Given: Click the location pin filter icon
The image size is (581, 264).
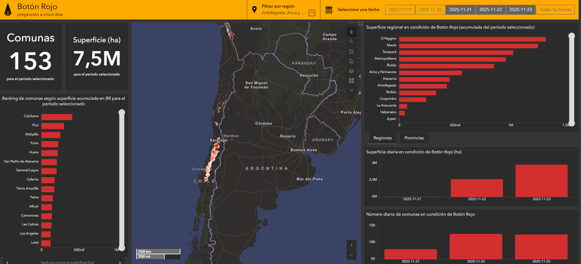Looking at the screenshot, I should (x=254, y=10).
